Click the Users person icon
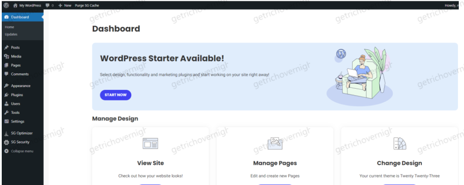The image size is (464, 185). (x=7, y=104)
